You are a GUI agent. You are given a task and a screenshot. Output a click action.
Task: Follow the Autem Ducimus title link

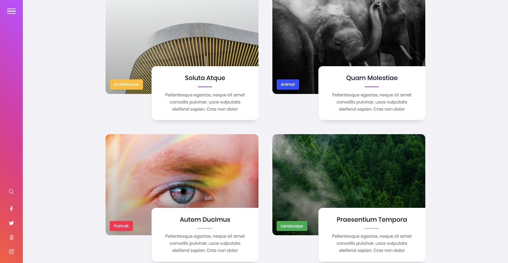[205, 220]
